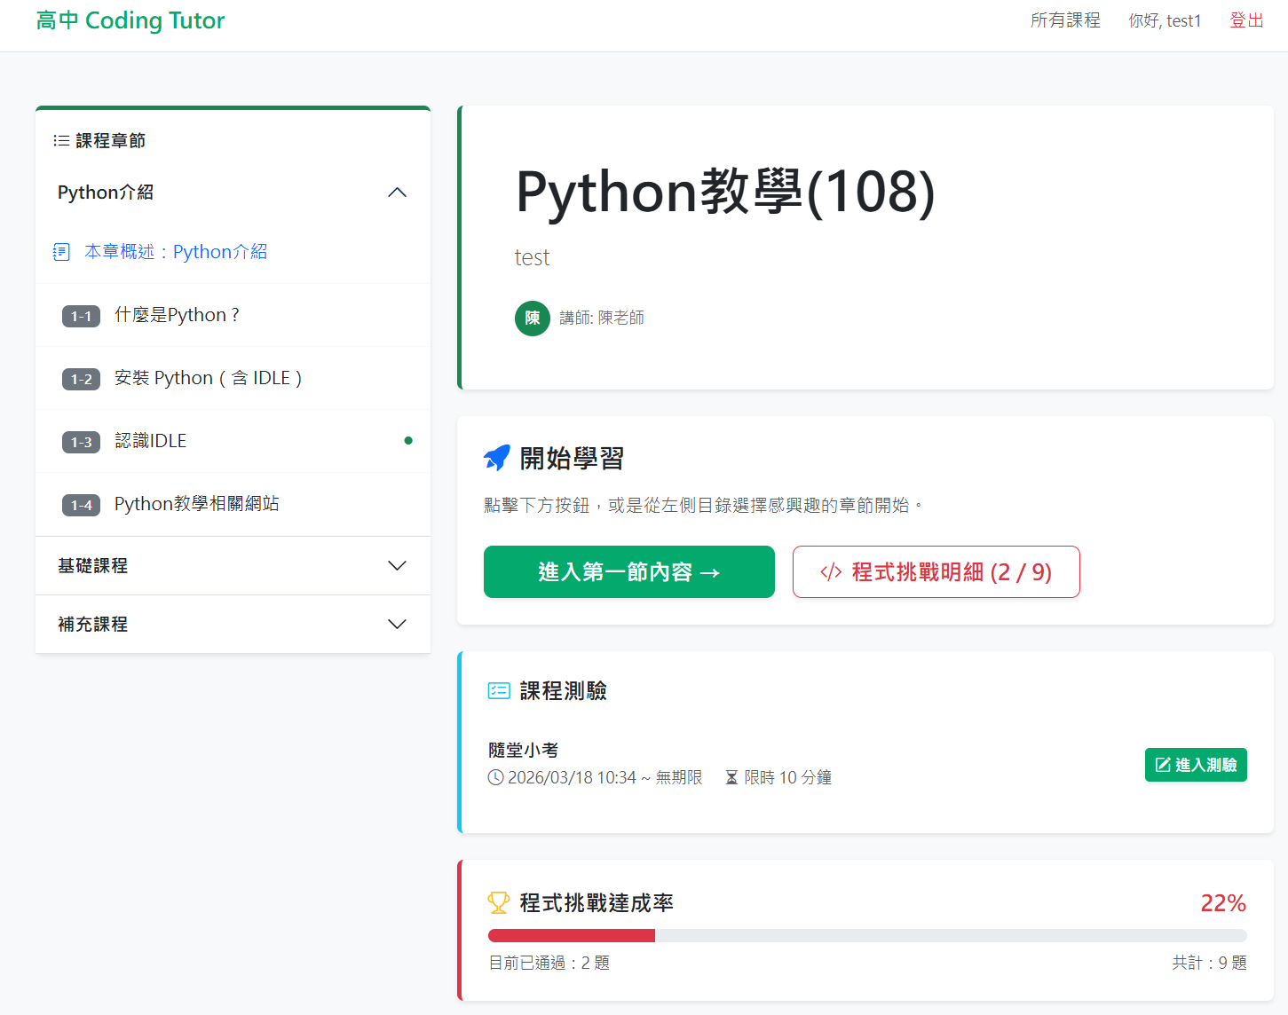Expand the 補充課程 chapter section
Viewport: 1288px width, 1015px height.
tap(397, 625)
